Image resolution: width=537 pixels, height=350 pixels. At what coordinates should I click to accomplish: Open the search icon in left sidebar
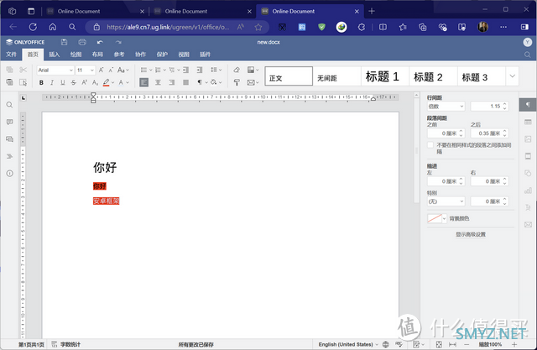tap(9, 105)
